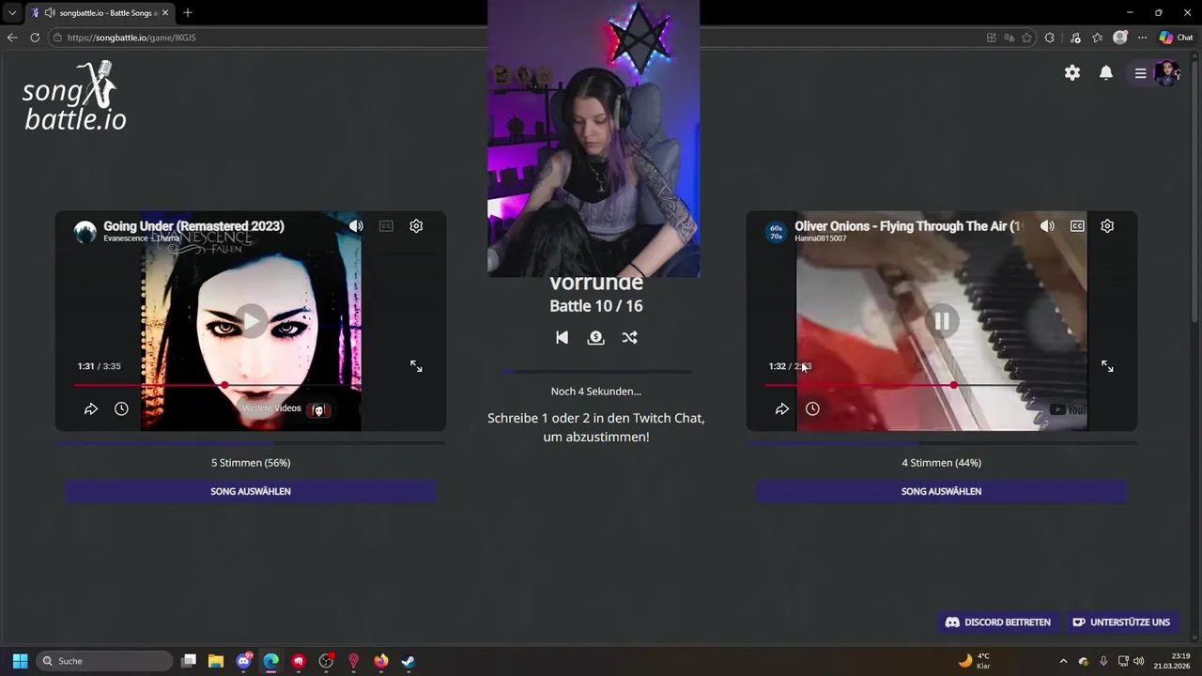Screen dimensions: 1202x676
Task: Click the Evanescence channel avatar
Action: [85, 232]
